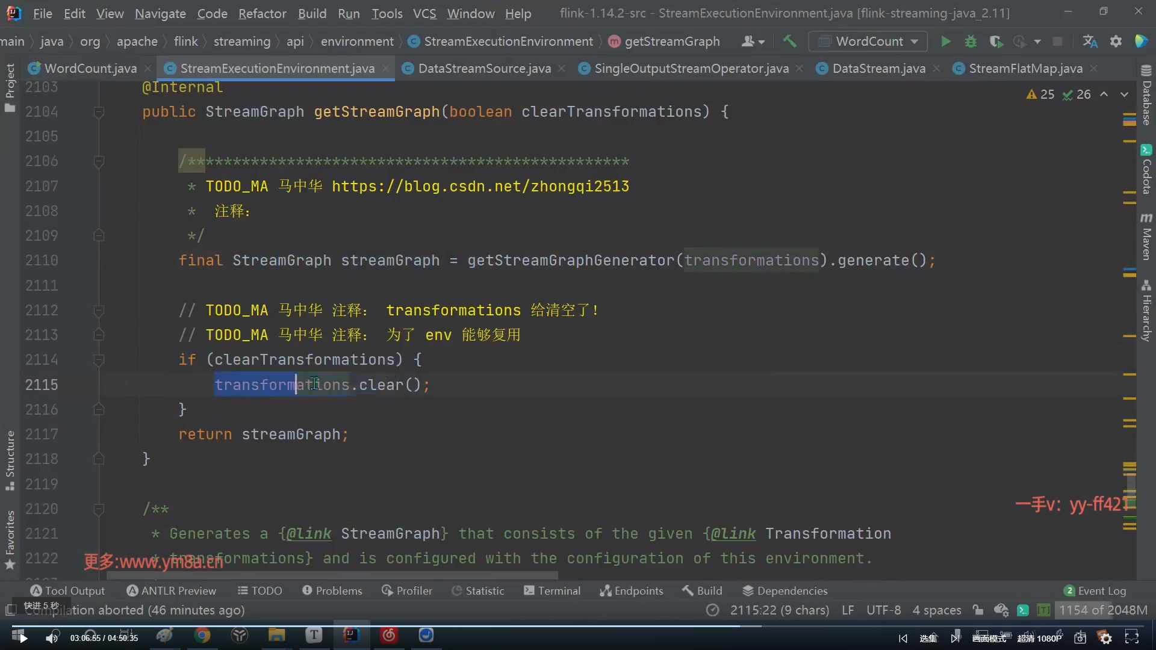Collapse the getStreamGraph method fold marker
Image resolution: width=1156 pixels, height=650 pixels.
tap(99, 112)
